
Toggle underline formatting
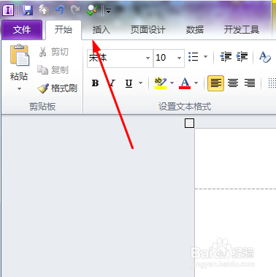(129, 83)
